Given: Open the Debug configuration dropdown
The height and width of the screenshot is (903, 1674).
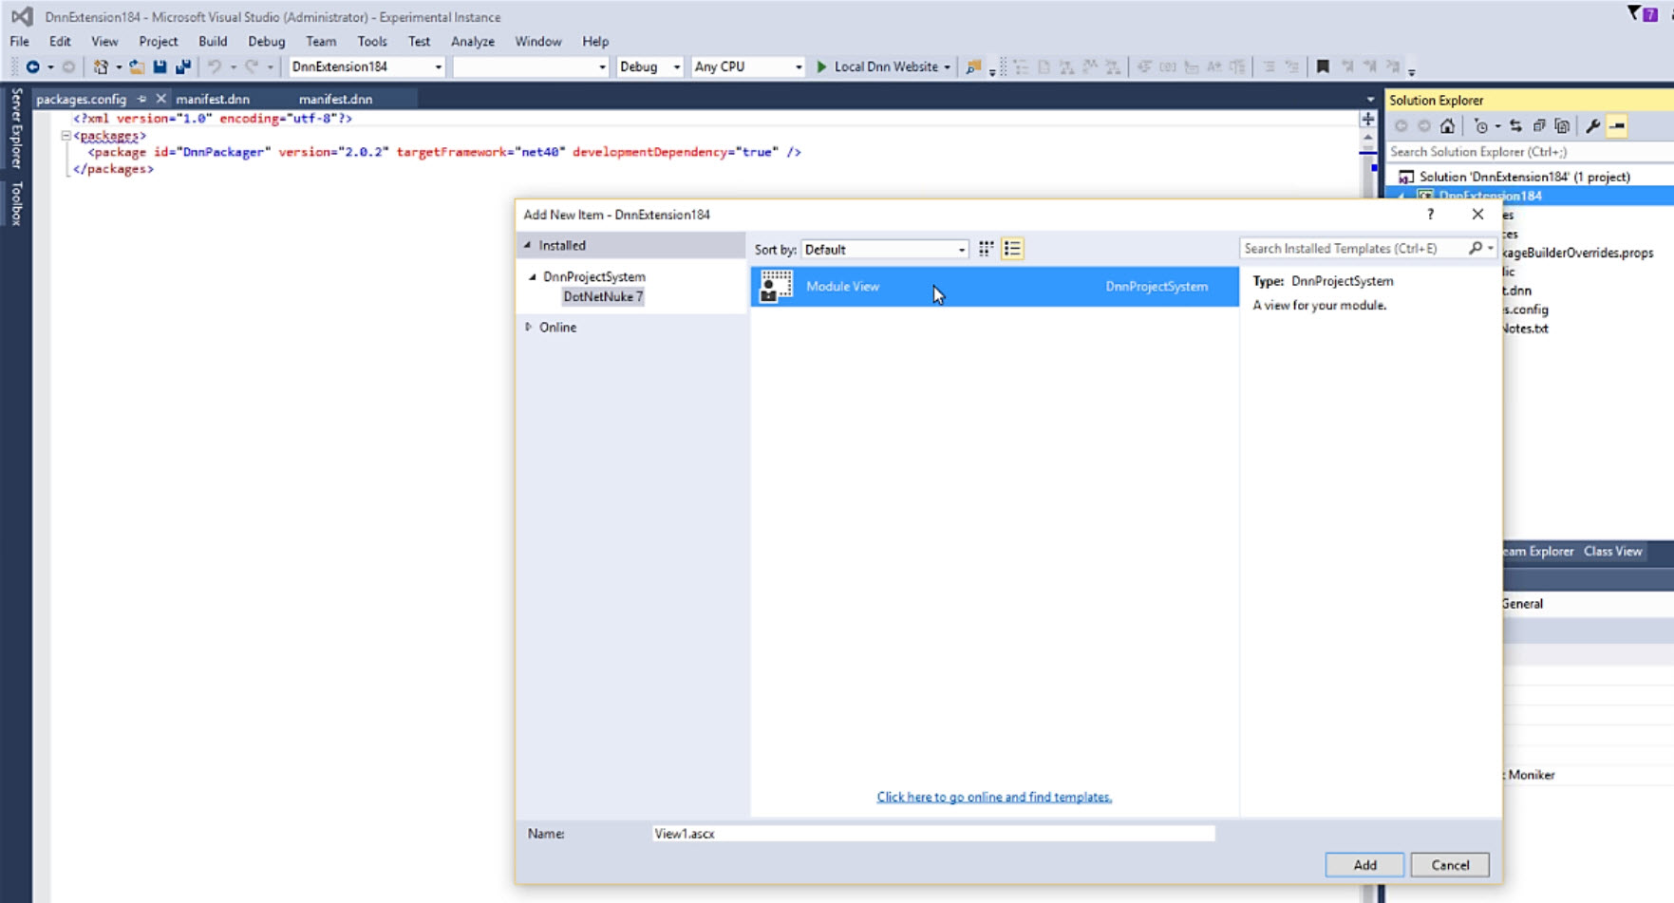Looking at the screenshot, I should coord(676,66).
